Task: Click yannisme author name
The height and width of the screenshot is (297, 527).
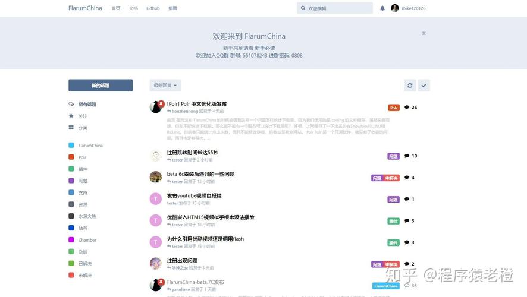Action: click(181, 289)
